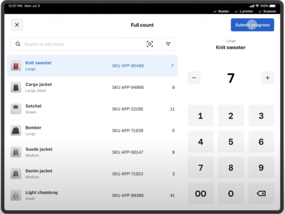
Task: Tap the Knit sweater thumbnail image
Action: 16,66
